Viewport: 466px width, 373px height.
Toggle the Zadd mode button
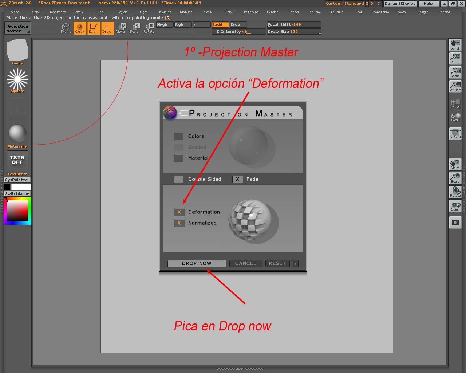(220, 25)
